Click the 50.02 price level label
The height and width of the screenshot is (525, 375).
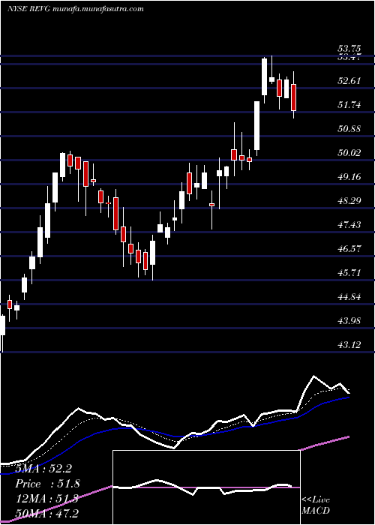pyautogui.click(x=350, y=153)
